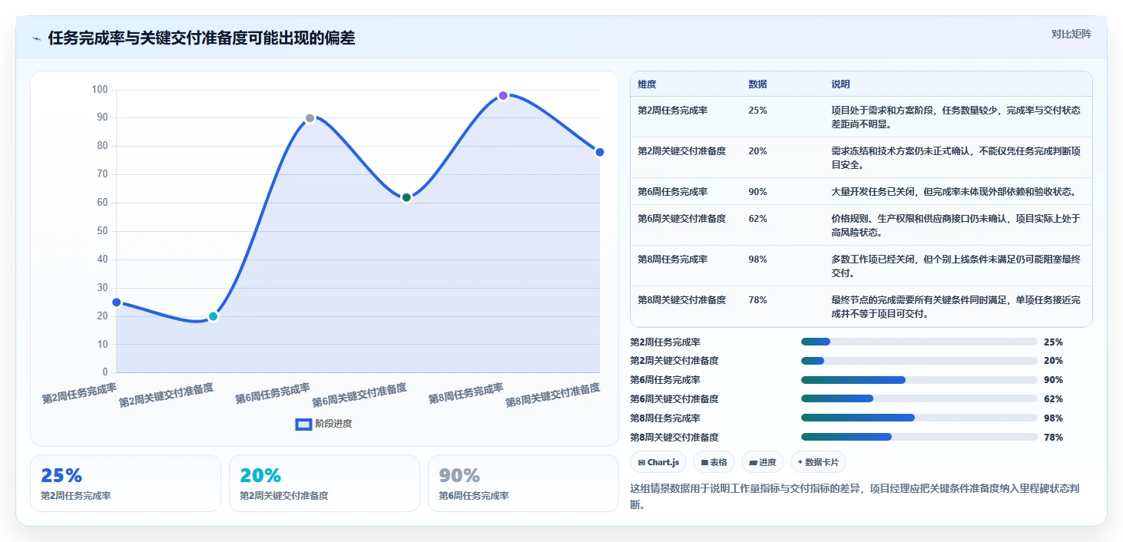Click the 第6周任务完成率 progress bar
This screenshot has height=542, width=1123.
point(919,380)
